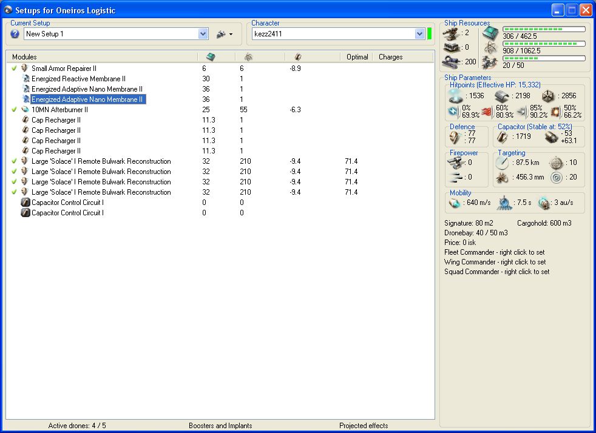
Task: Click the 10MN Afterburner II module icon
Action: [25, 109]
